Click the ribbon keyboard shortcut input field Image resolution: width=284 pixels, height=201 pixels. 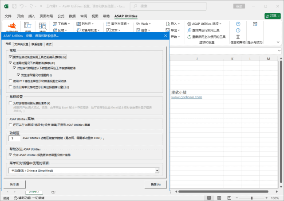(x=15, y=138)
